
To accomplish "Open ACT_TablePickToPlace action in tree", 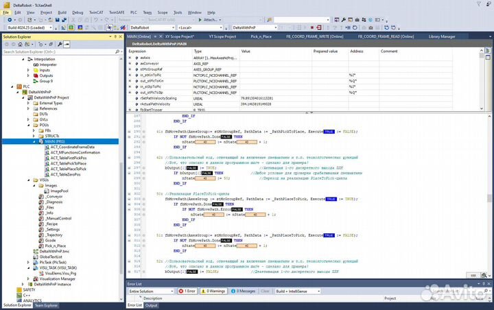I will 67,163.
